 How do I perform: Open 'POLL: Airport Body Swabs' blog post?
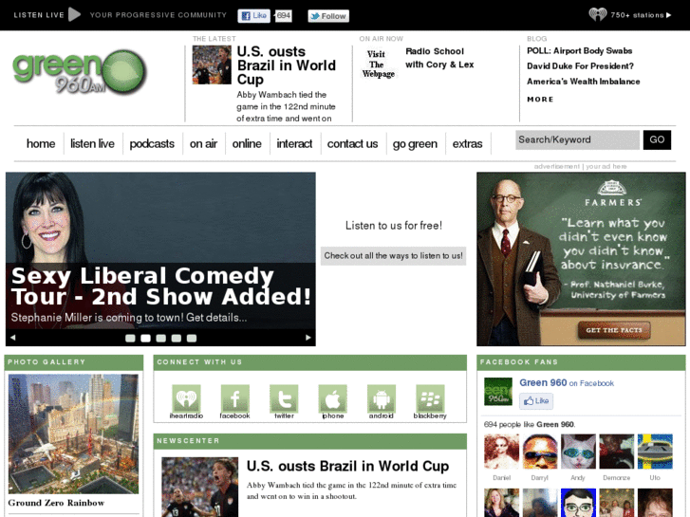click(579, 50)
